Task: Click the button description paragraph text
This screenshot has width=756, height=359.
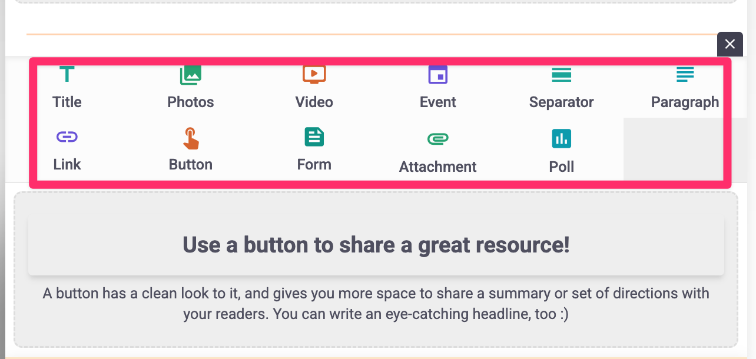Action: pyautogui.click(x=376, y=304)
